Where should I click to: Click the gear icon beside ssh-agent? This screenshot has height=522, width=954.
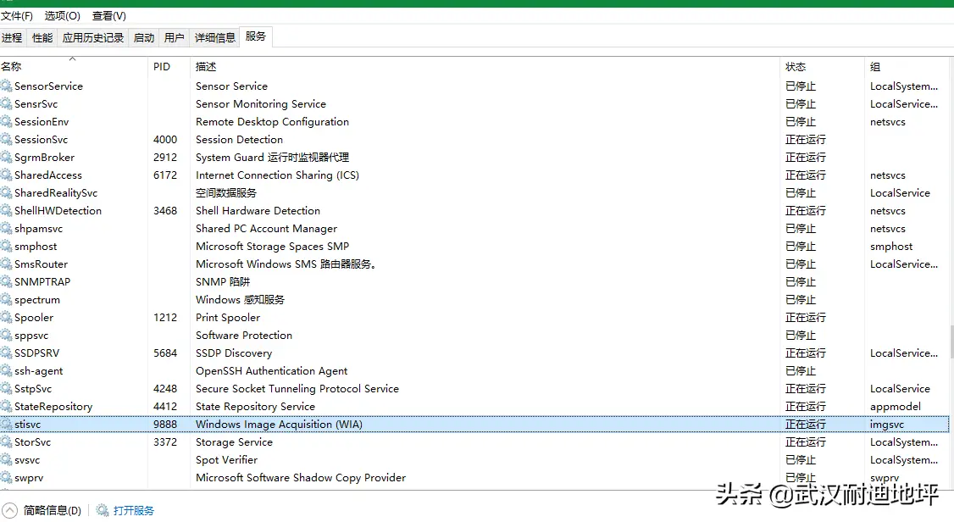7,371
